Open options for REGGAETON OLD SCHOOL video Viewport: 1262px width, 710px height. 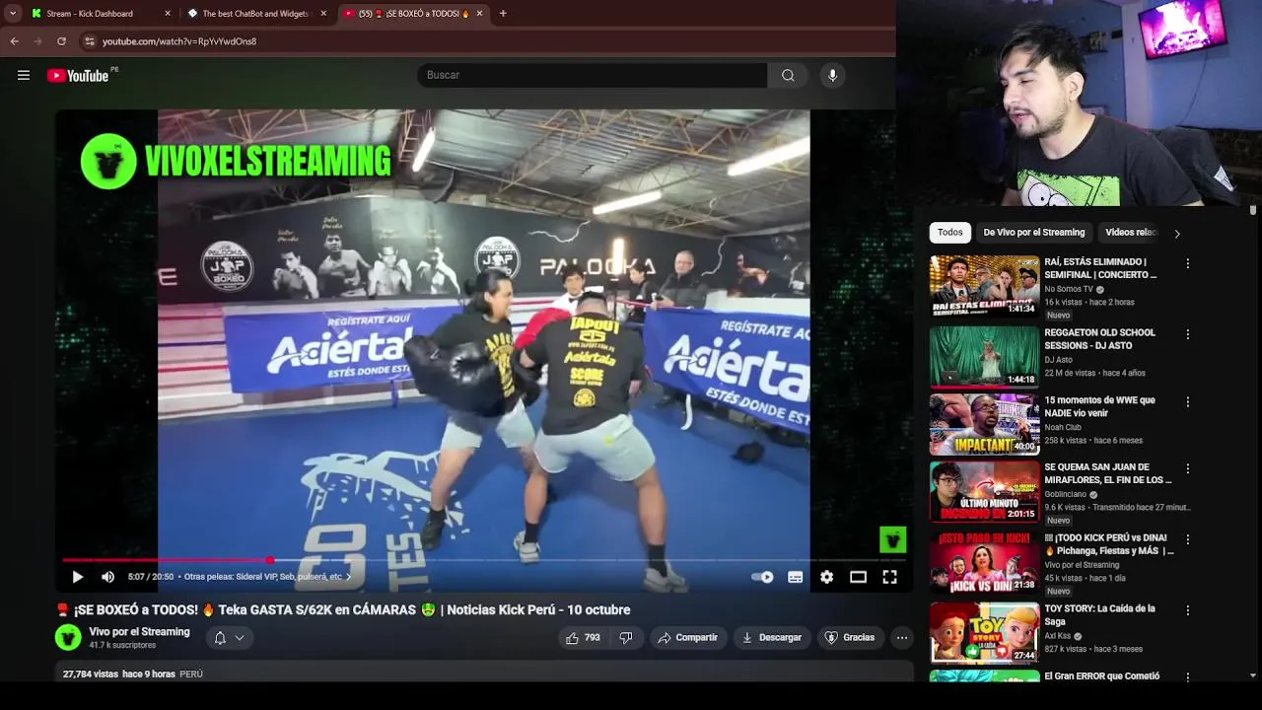tap(1188, 334)
